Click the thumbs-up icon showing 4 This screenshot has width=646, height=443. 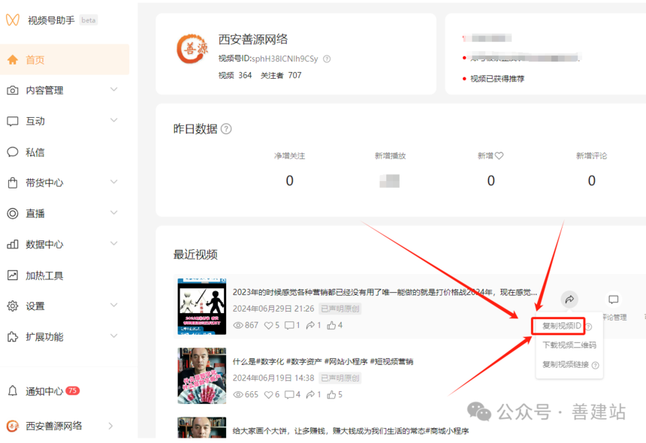(x=331, y=325)
